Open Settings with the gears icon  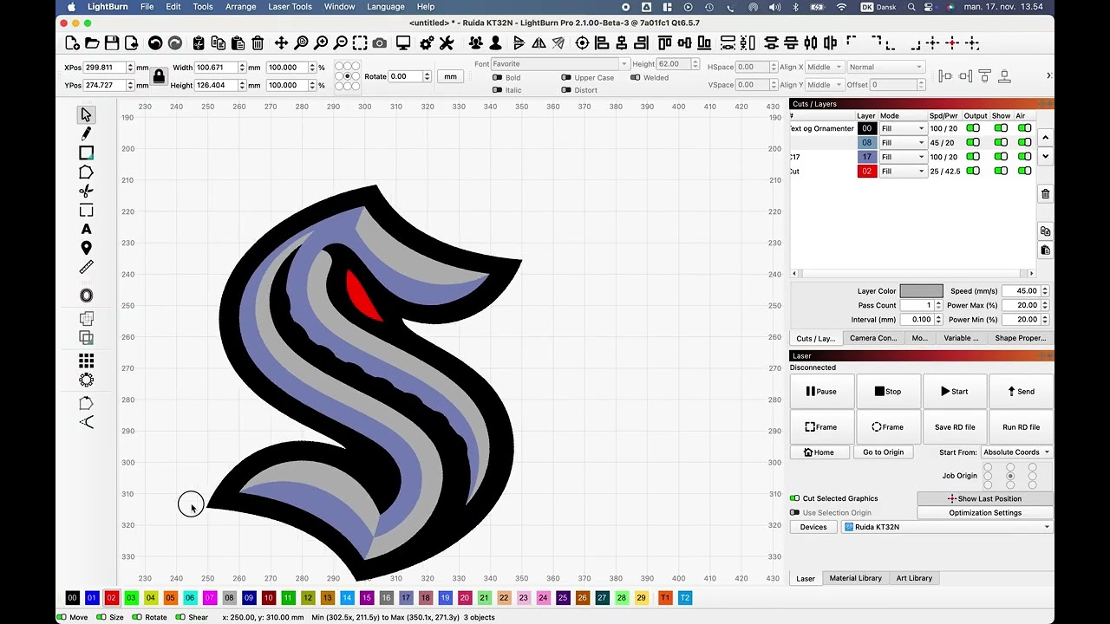(x=427, y=43)
